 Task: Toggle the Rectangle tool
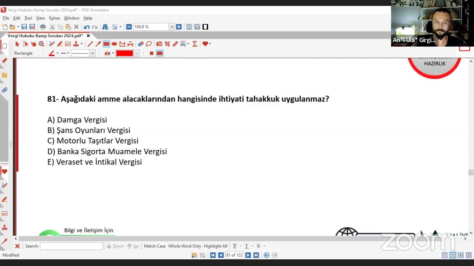(106, 44)
